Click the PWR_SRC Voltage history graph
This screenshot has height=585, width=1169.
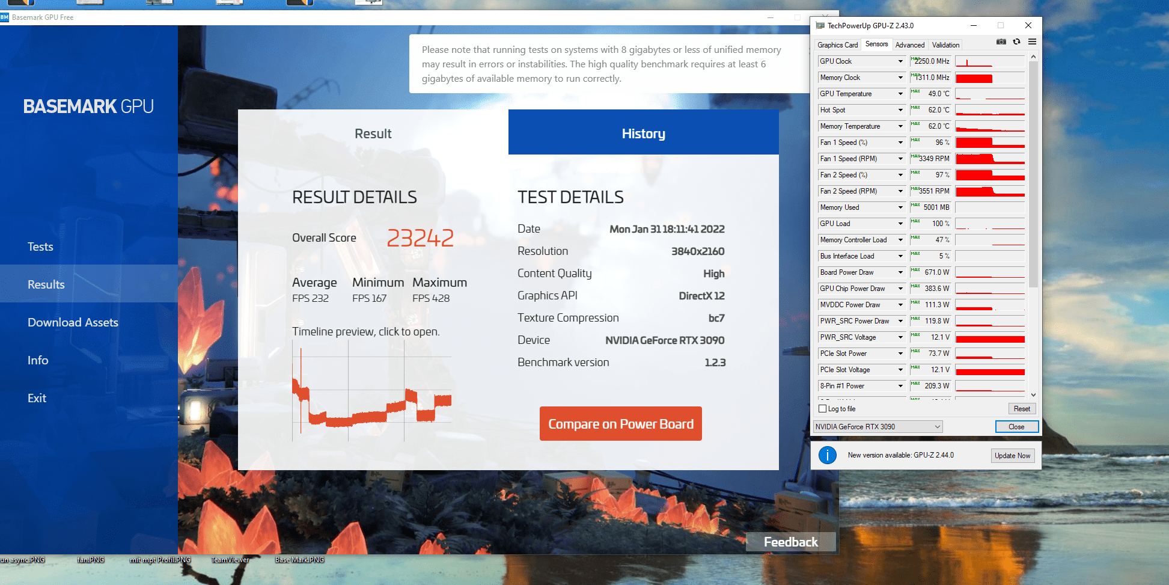coord(990,337)
